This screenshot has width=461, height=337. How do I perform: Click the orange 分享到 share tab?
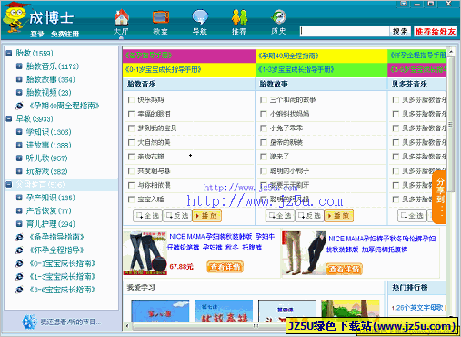(x=439, y=198)
